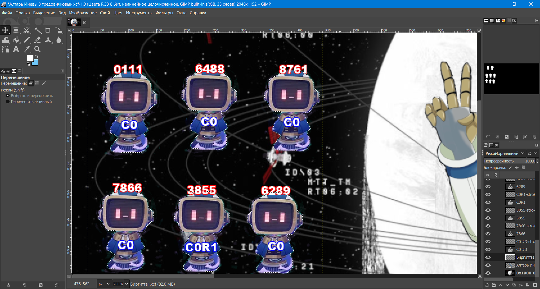This screenshot has height=289, width=540.
Task: Open the zoom level dropdown arrow
Action: (126, 284)
